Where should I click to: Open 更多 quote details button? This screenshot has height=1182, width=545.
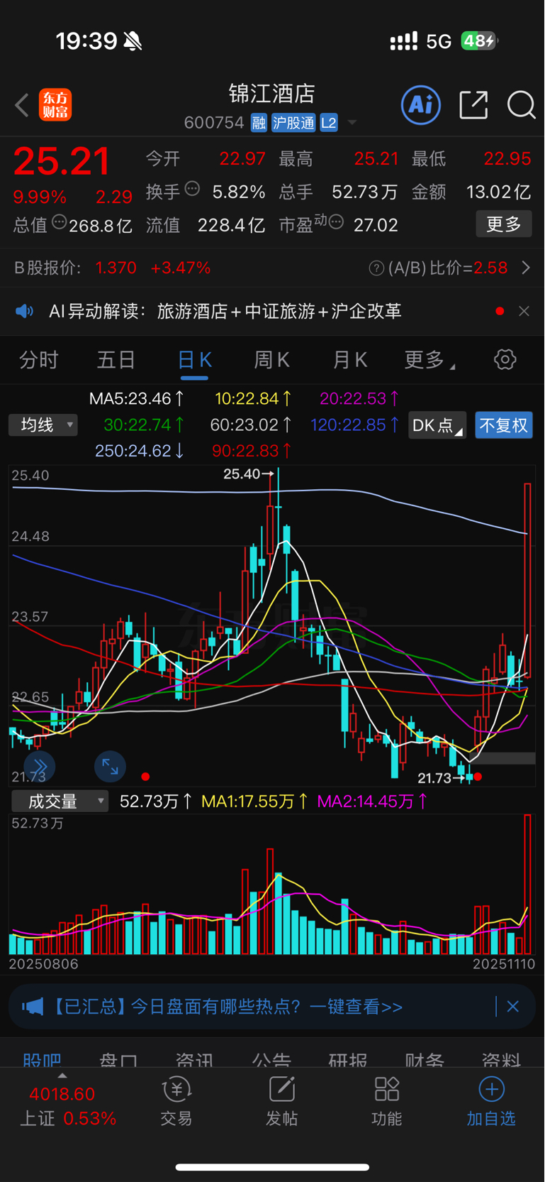click(x=504, y=224)
